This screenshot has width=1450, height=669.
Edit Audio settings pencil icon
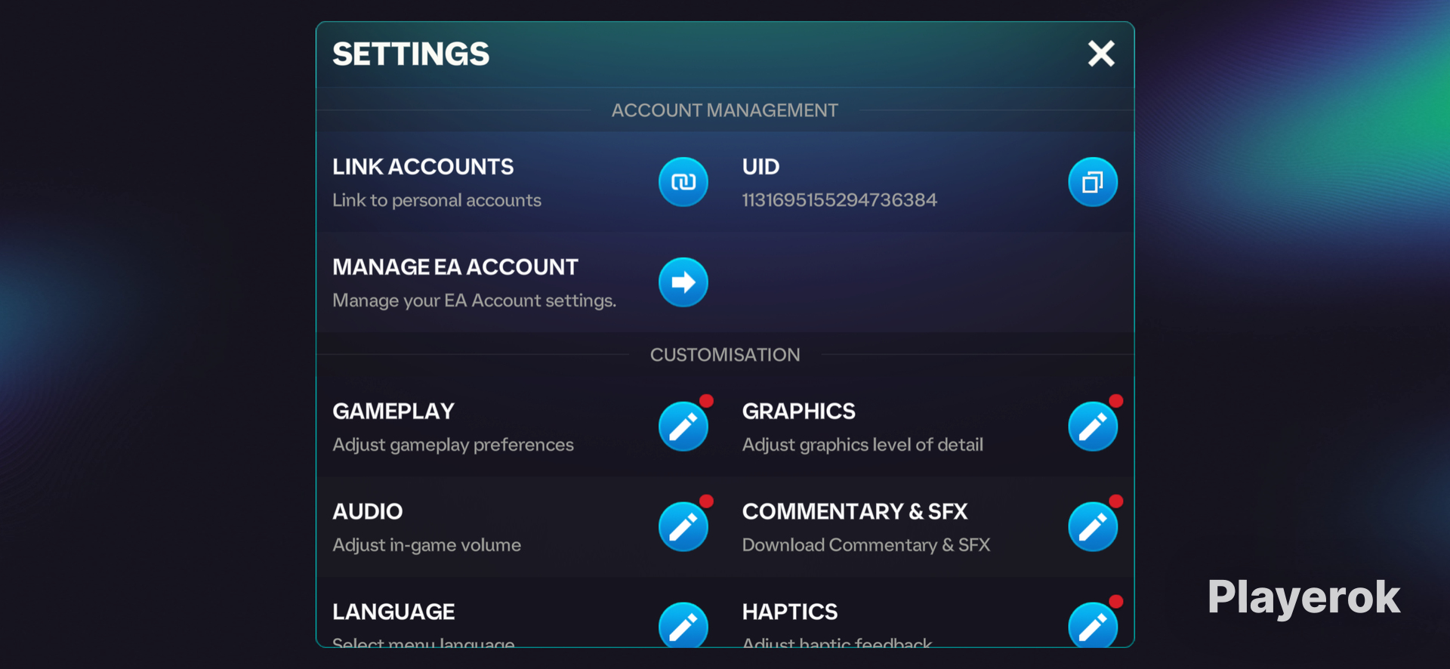point(683,527)
